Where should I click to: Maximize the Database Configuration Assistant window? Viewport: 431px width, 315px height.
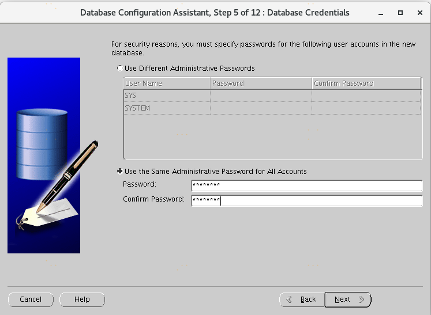click(x=400, y=13)
